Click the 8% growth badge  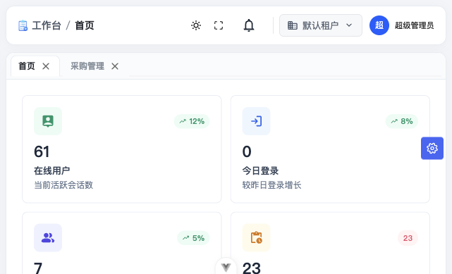[x=401, y=121]
